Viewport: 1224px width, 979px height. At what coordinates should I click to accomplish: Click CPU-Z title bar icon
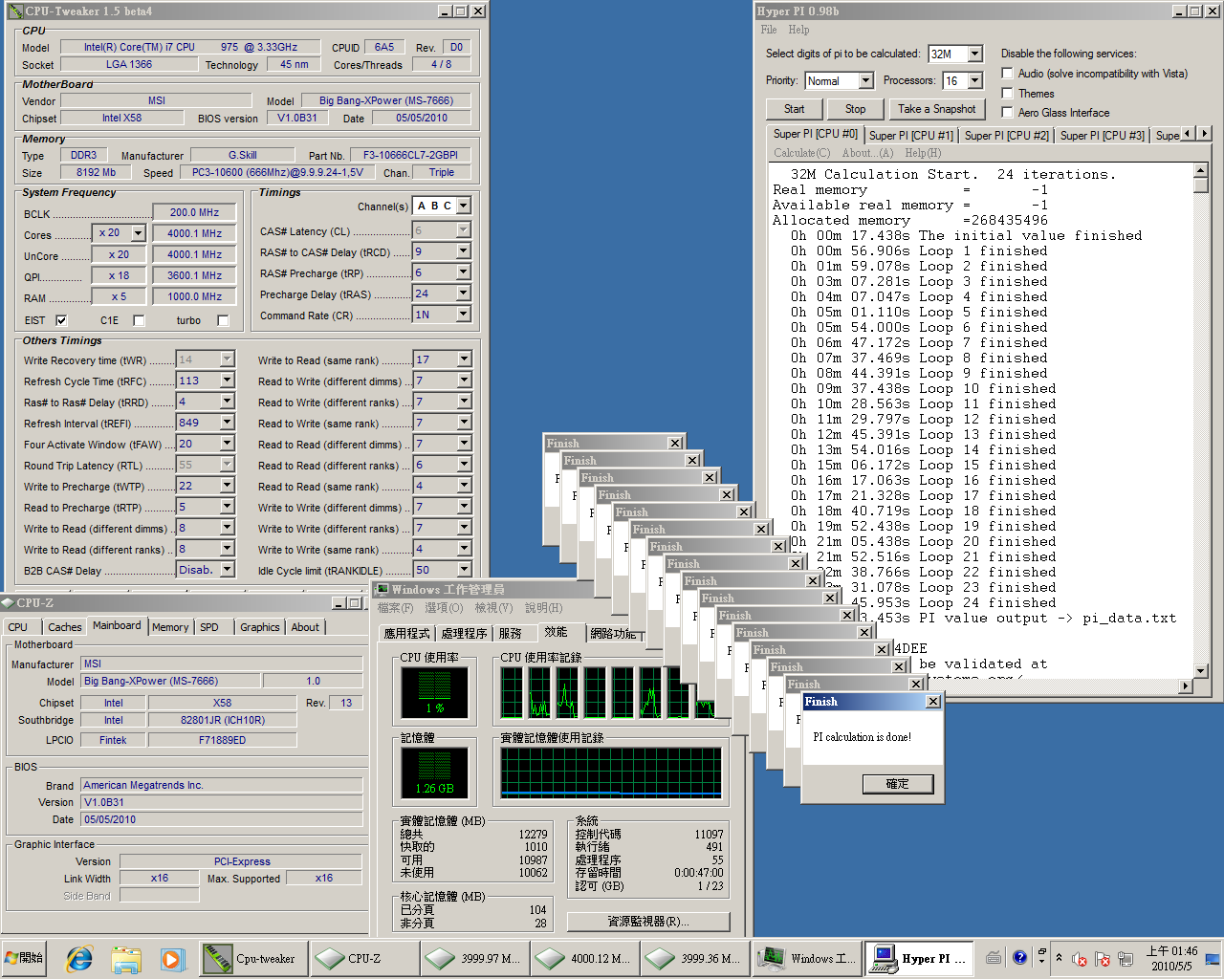pos(8,603)
